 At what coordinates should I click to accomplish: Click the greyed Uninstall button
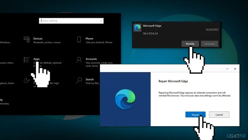[x=210, y=44]
